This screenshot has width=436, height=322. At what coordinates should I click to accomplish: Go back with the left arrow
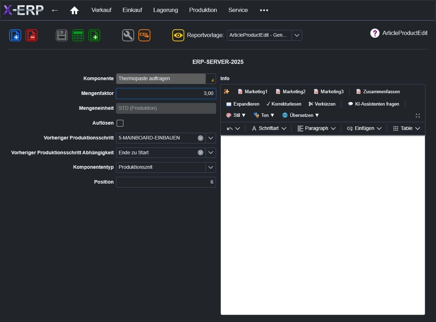point(55,10)
